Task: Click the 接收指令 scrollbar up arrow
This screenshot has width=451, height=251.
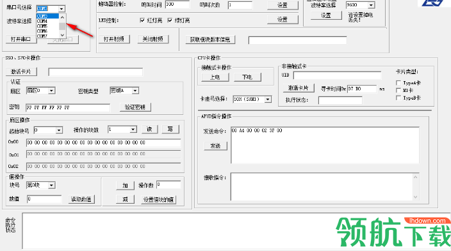Action: pos(415,177)
